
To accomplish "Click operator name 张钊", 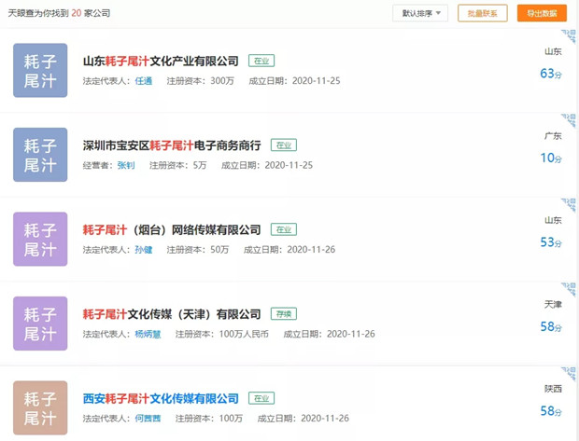I will click(126, 165).
